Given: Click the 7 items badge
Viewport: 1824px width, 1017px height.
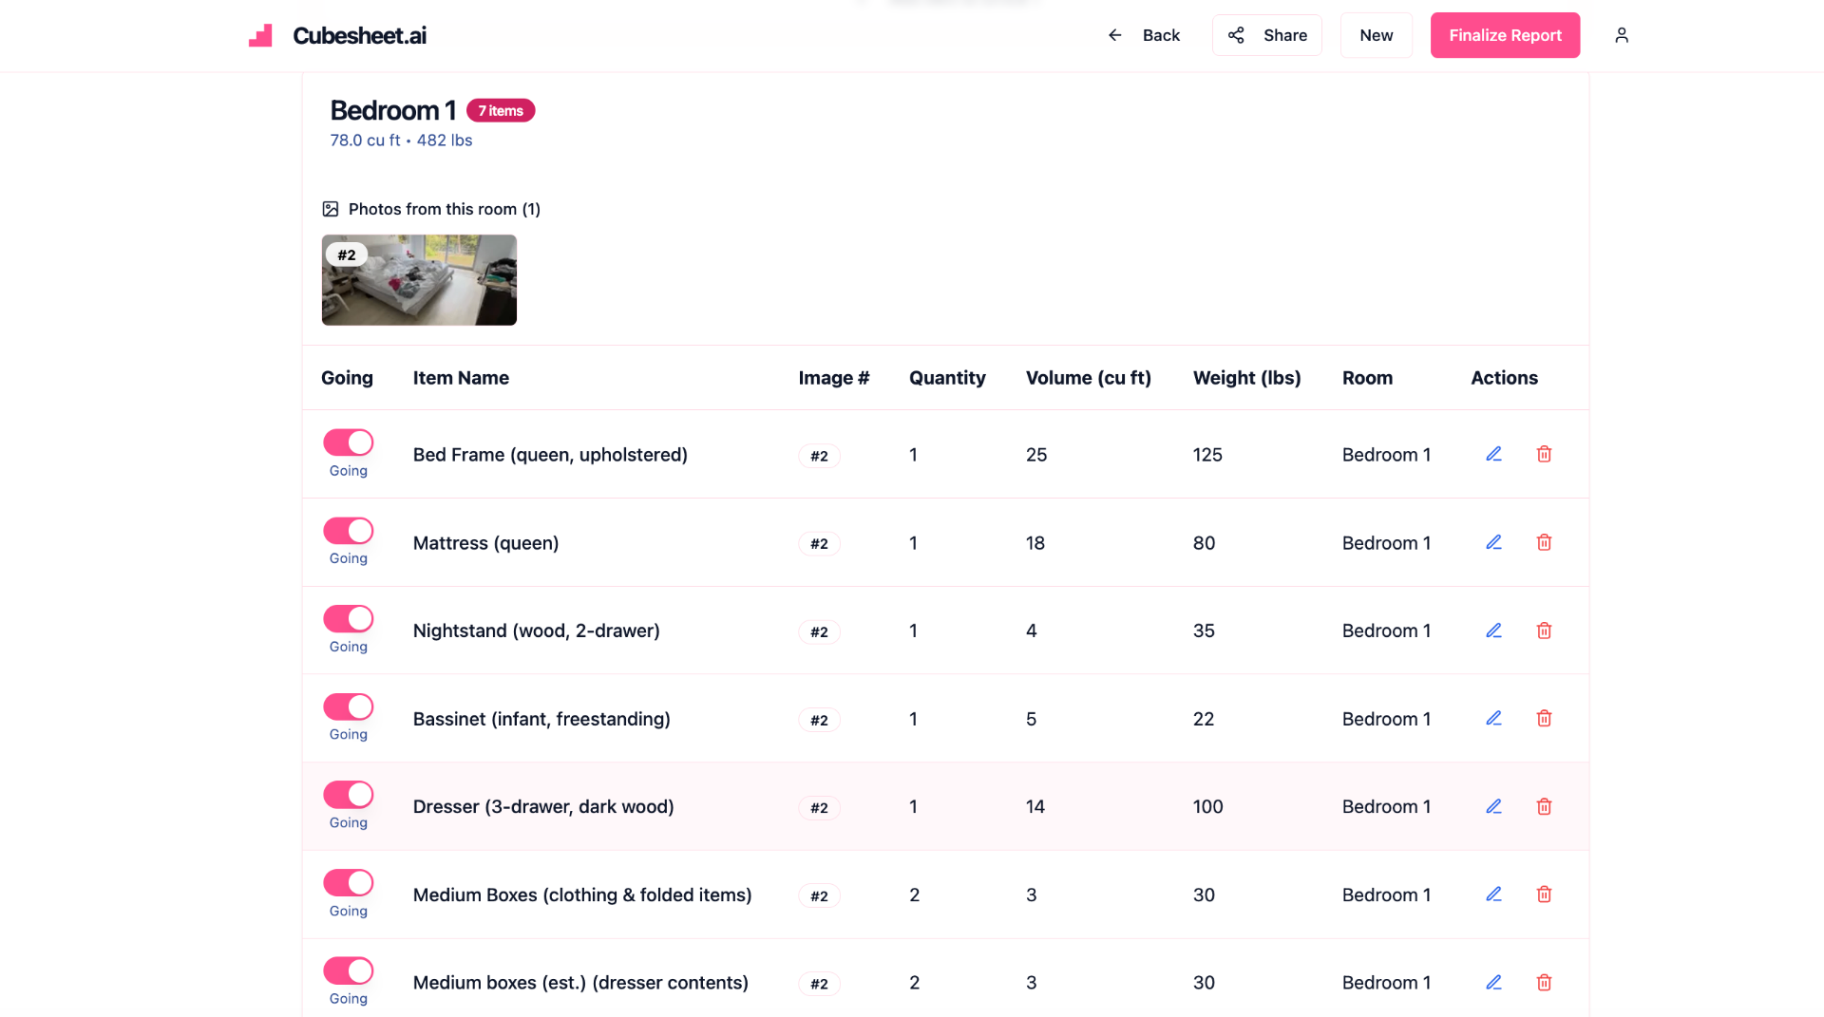Looking at the screenshot, I should (x=501, y=111).
